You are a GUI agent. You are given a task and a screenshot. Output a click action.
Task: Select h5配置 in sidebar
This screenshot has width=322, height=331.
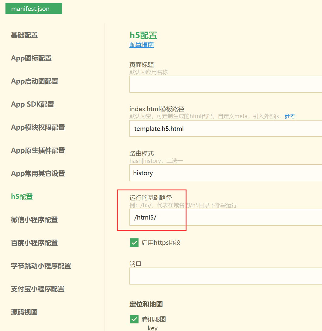pos(22,197)
